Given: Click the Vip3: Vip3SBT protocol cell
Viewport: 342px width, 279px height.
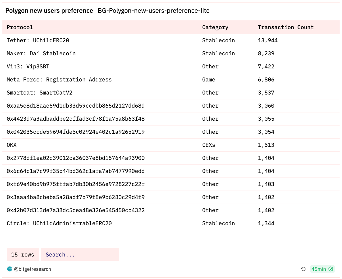Looking at the screenshot, I should click(x=28, y=67).
